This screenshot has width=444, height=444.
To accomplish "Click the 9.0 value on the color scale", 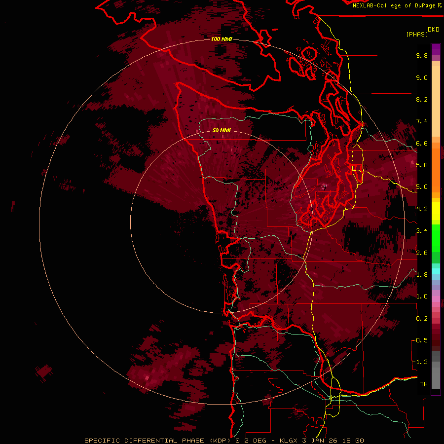I will coord(422,78).
